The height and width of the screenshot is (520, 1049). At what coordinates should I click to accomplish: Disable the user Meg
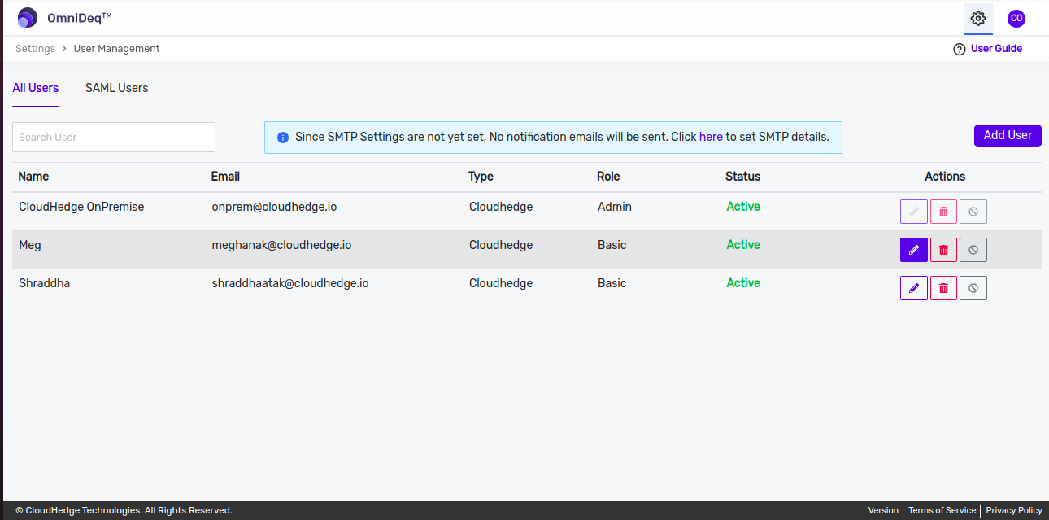[x=973, y=250]
